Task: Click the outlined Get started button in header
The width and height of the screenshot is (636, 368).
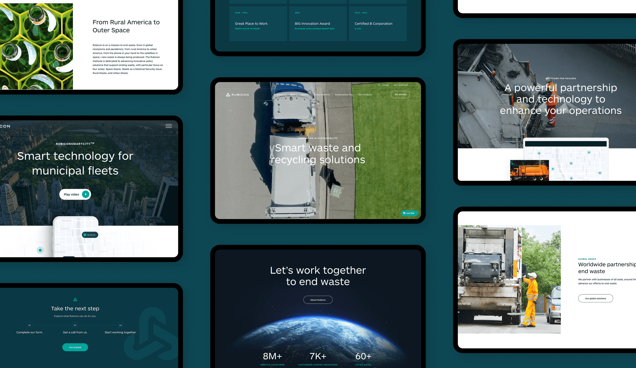Action: (400, 94)
